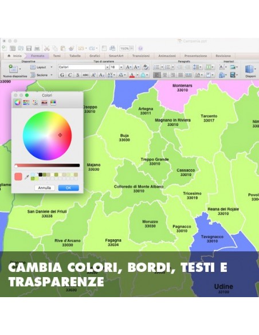Apply subscript A₂ formatting
This screenshot has width=259, height=335.
click(101, 75)
